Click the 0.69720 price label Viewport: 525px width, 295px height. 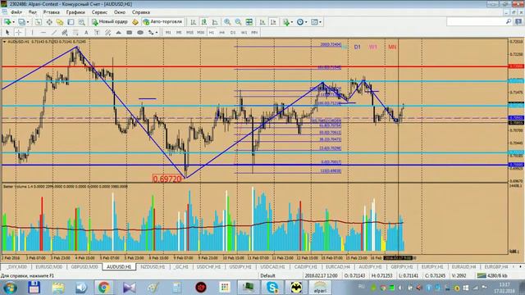167,179
